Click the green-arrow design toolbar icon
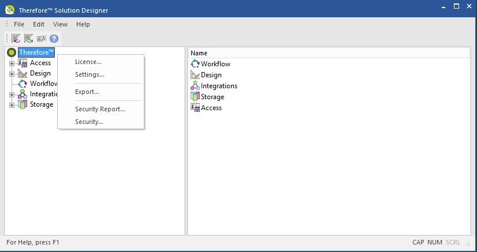477x252 pixels. [29, 39]
